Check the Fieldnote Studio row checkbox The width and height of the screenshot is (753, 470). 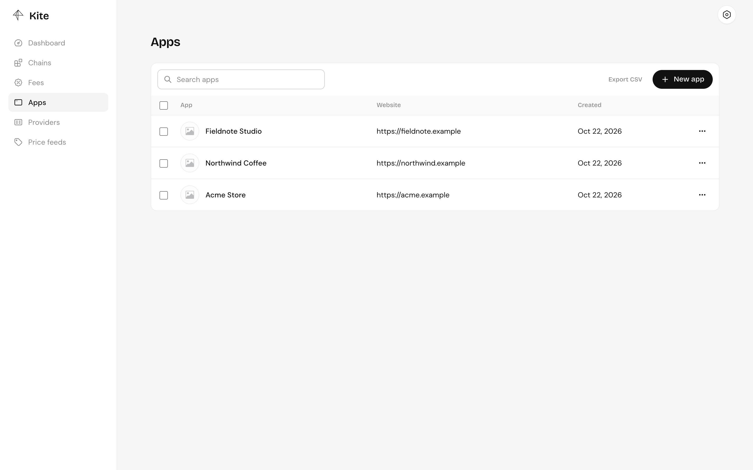click(164, 132)
